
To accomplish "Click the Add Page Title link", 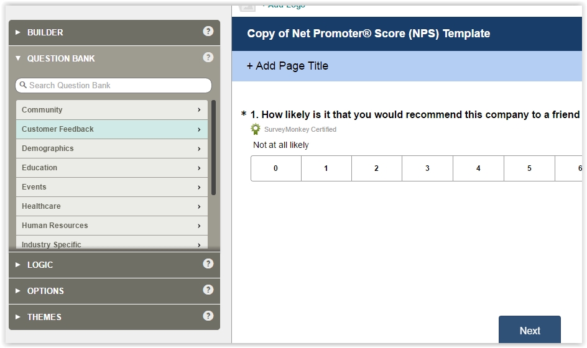I will click(287, 66).
